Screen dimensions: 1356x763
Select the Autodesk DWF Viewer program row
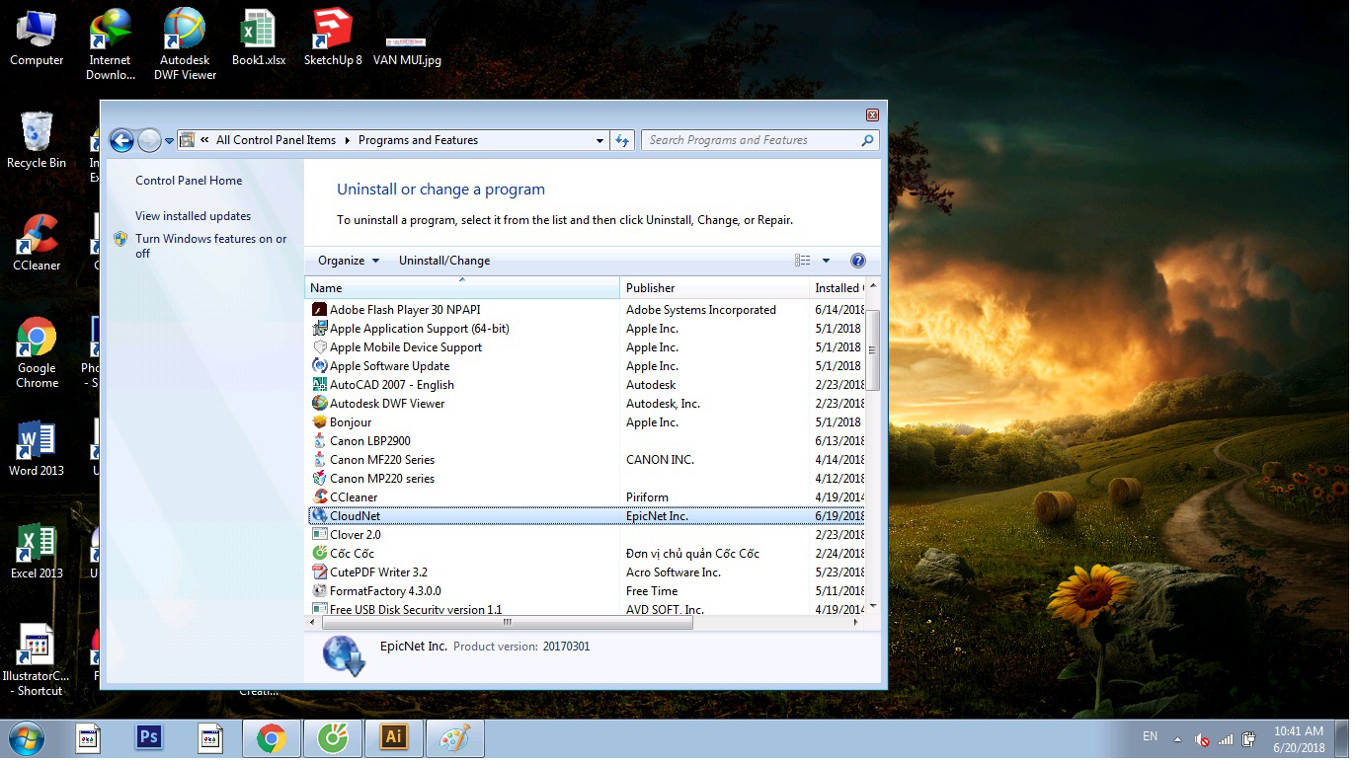(x=587, y=404)
